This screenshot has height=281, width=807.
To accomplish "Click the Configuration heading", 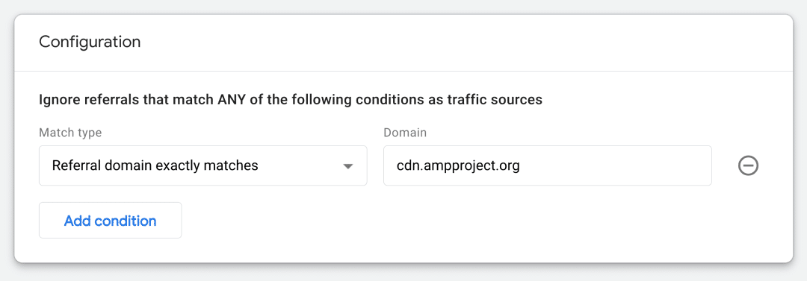I will point(90,42).
